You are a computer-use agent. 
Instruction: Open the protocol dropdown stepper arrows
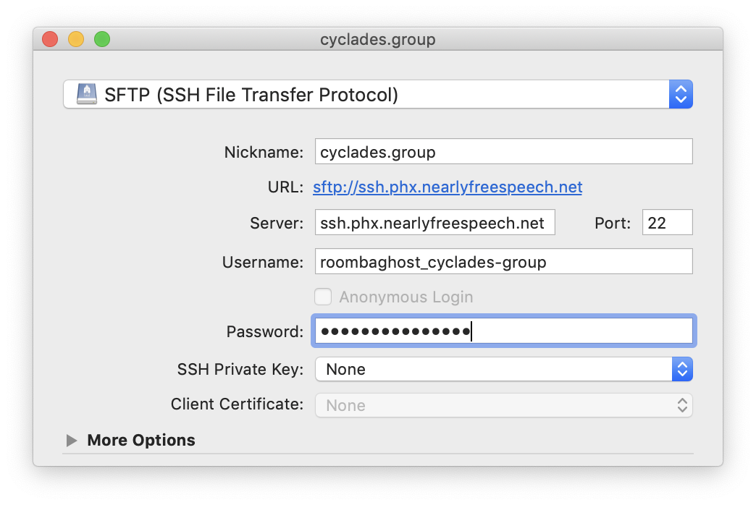[x=681, y=94]
